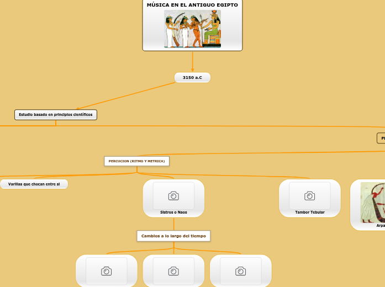Screen dimensions: 385x287
Task: Click the Sistros o Naos label
Action: 173,212
